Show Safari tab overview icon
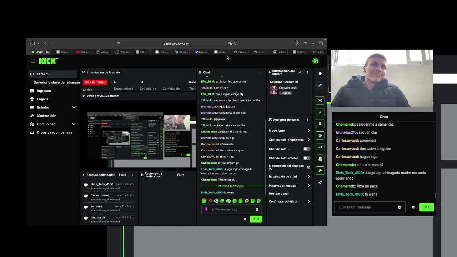This screenshot has width=457, height=257. pos(321,44)
